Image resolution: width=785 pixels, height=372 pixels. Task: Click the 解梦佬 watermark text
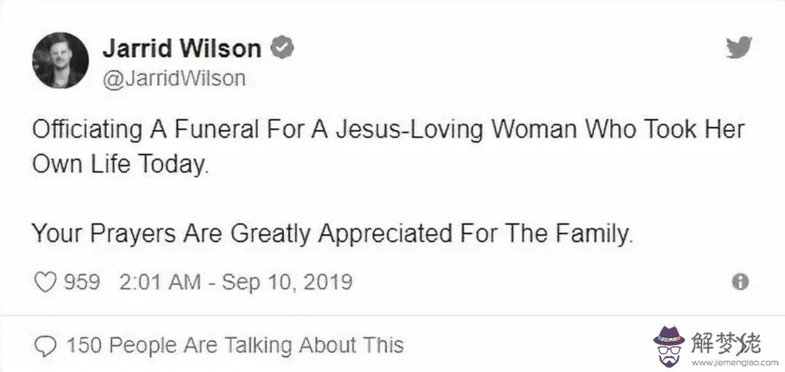click(727, 344)
